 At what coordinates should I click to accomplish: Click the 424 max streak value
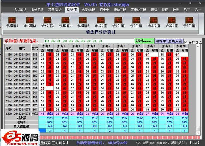coord(95,126)
